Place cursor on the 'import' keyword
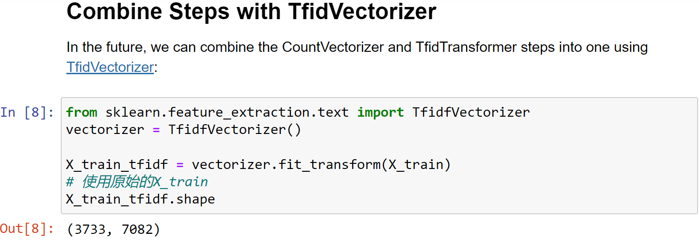The height and width of the screenshot is (246, 699). 381,112
